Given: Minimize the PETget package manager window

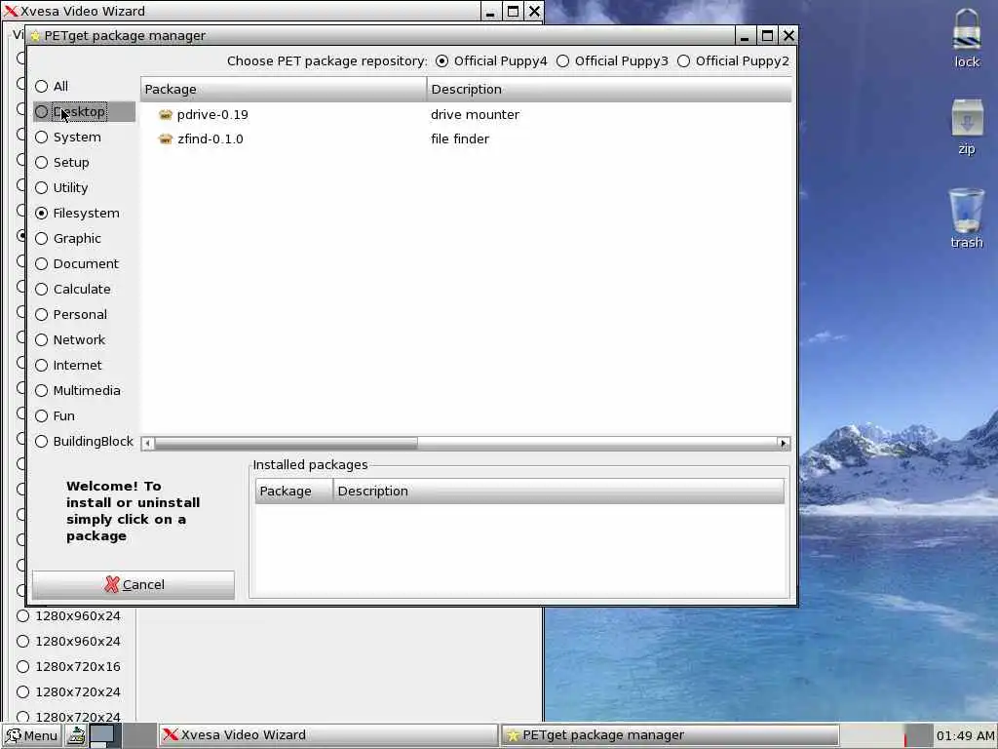Looking at the screenshot, I should point(744,36).
